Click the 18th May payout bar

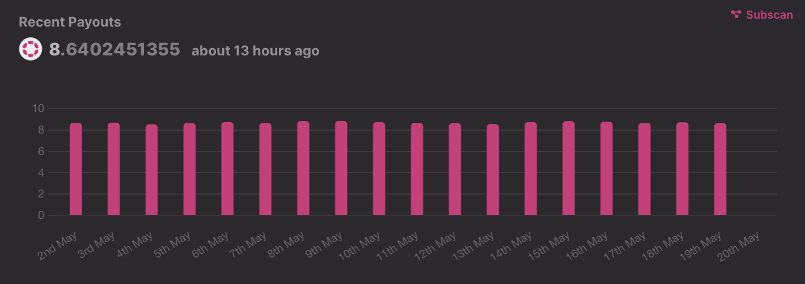683,169
